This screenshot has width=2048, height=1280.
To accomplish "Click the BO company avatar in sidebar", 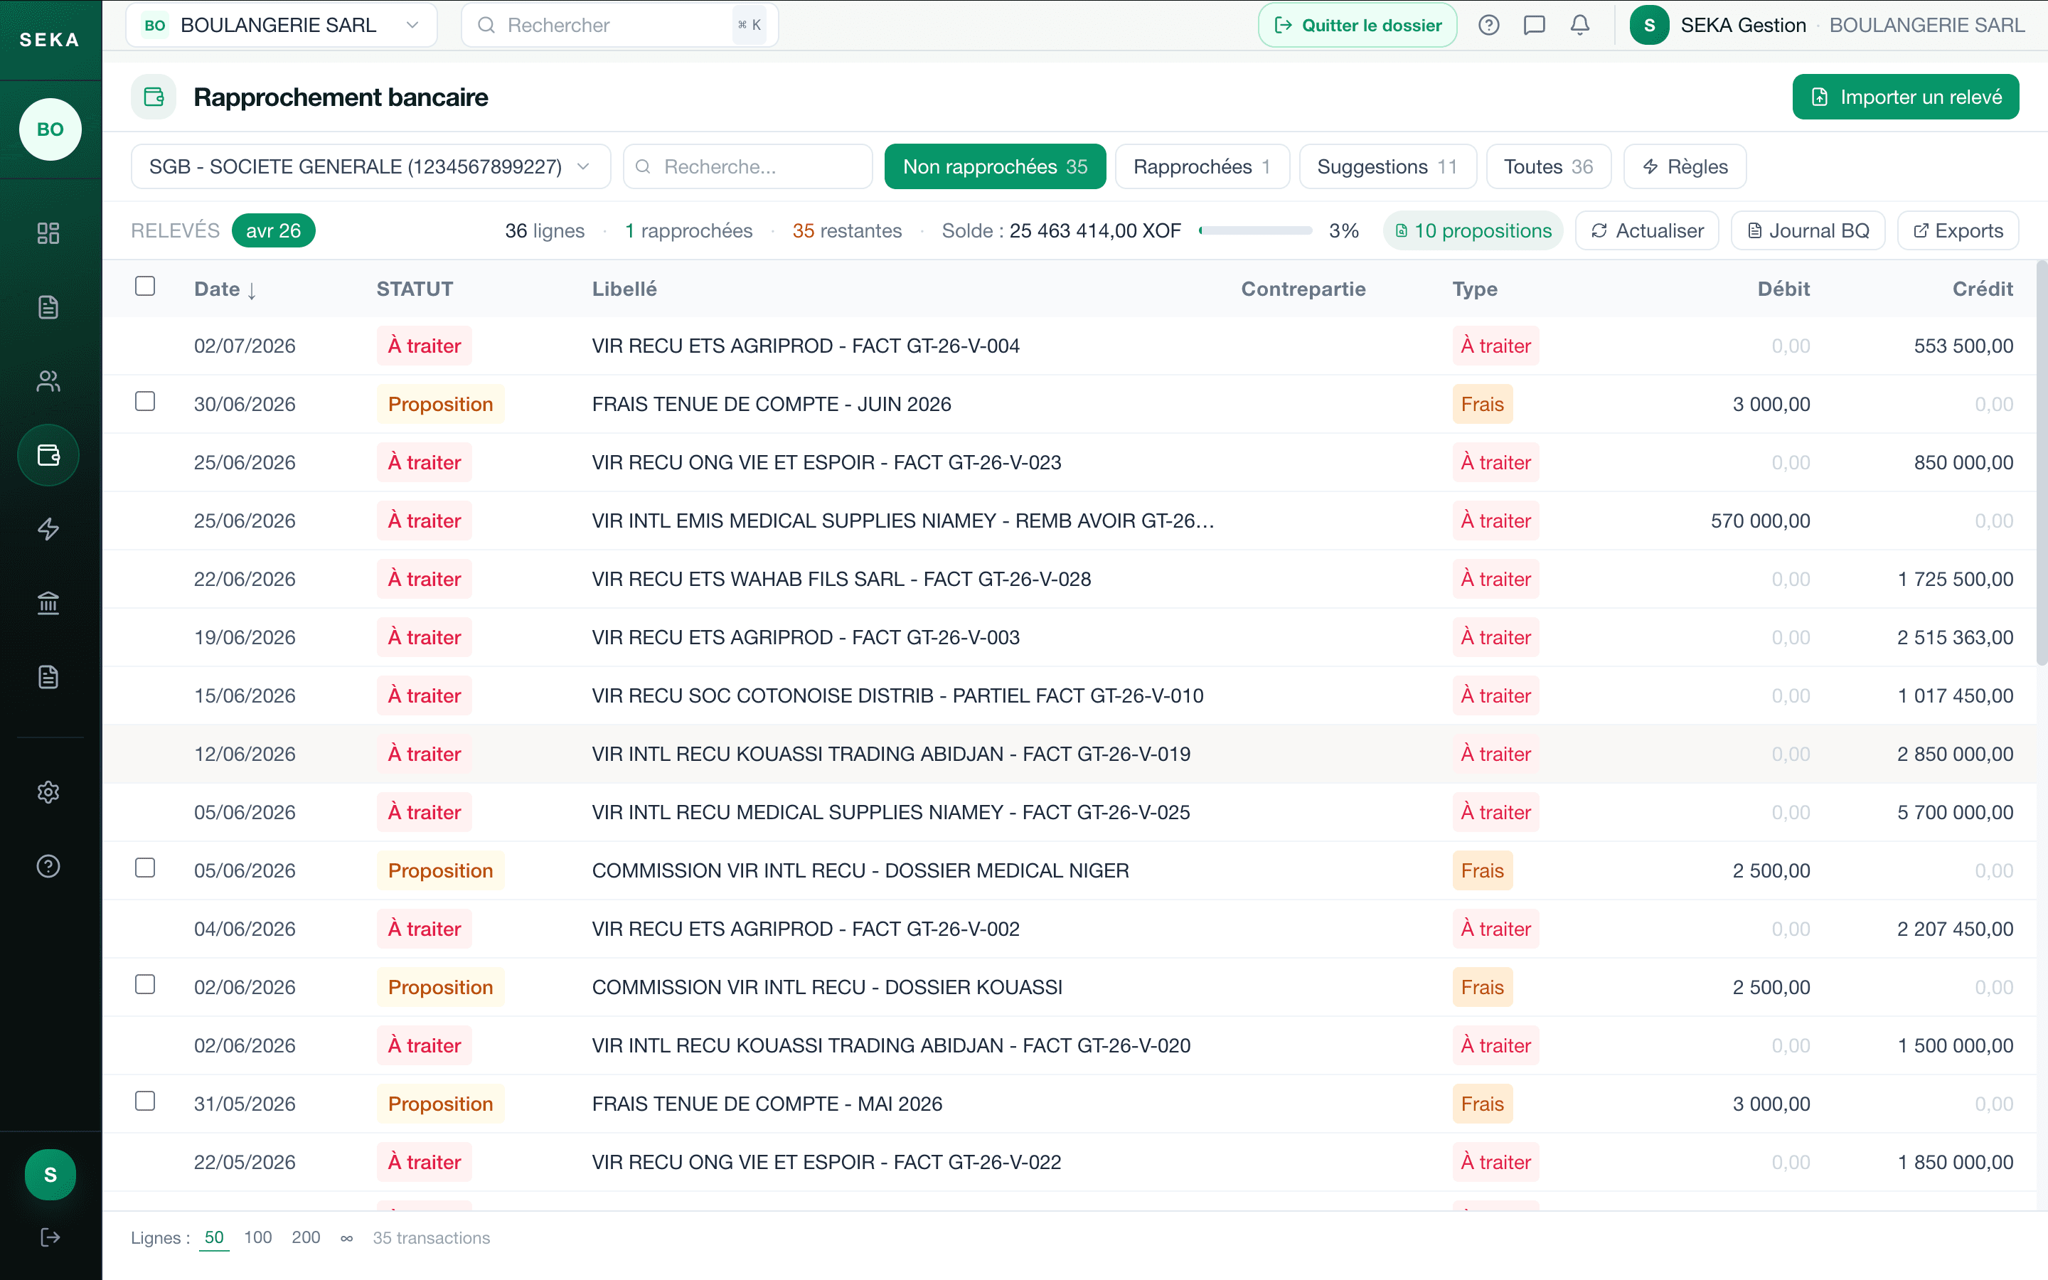I will (x=50, y=129).
